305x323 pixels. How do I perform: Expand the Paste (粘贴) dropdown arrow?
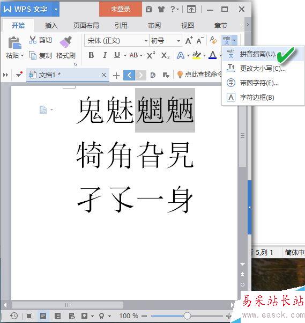point(22,55)
